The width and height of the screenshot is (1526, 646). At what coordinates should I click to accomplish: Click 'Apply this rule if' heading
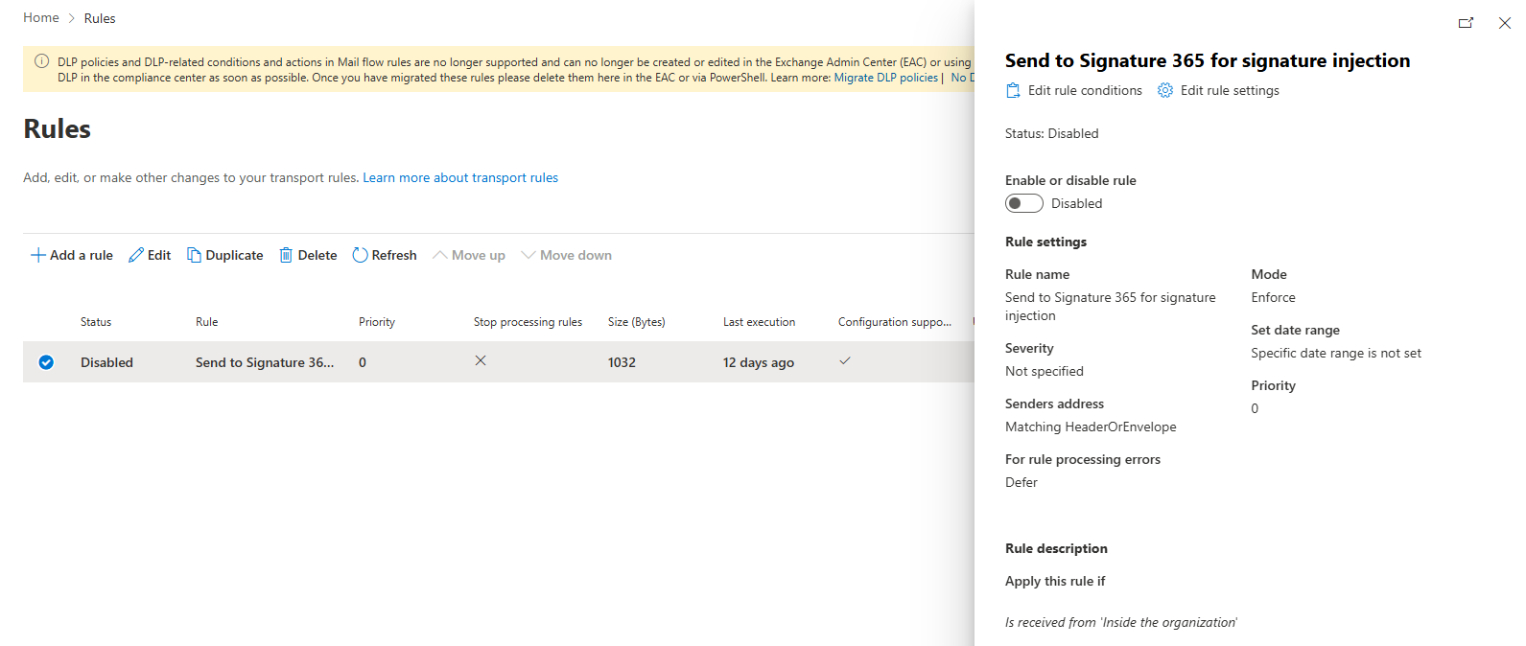coord(1055,581)
